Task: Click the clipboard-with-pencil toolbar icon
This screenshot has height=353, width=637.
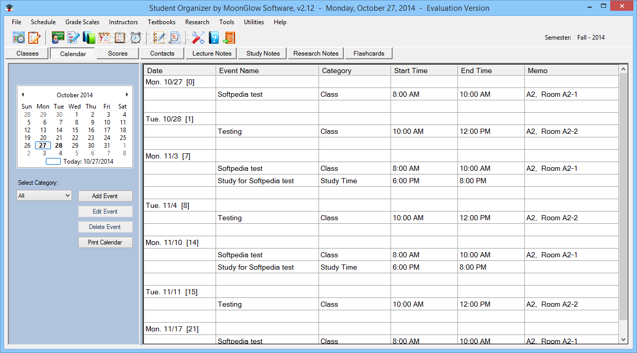Action: pyautogui.click(x=34, y=38)
